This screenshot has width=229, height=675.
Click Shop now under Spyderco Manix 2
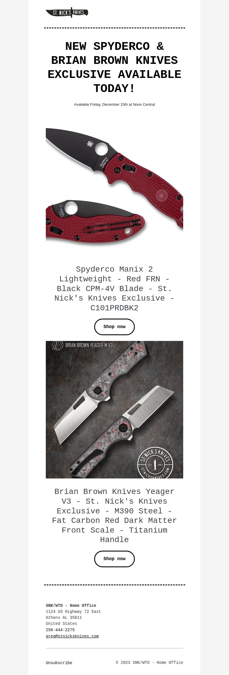[x=114, y=327]
